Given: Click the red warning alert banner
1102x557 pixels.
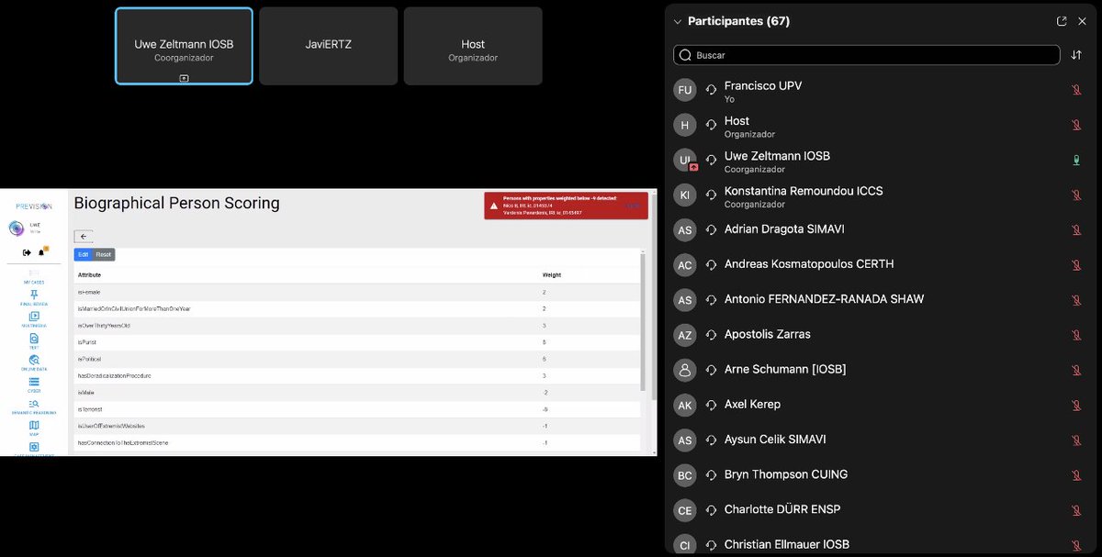Looking at the screenshot, I should pyautogui.click(x=566, y=206).
